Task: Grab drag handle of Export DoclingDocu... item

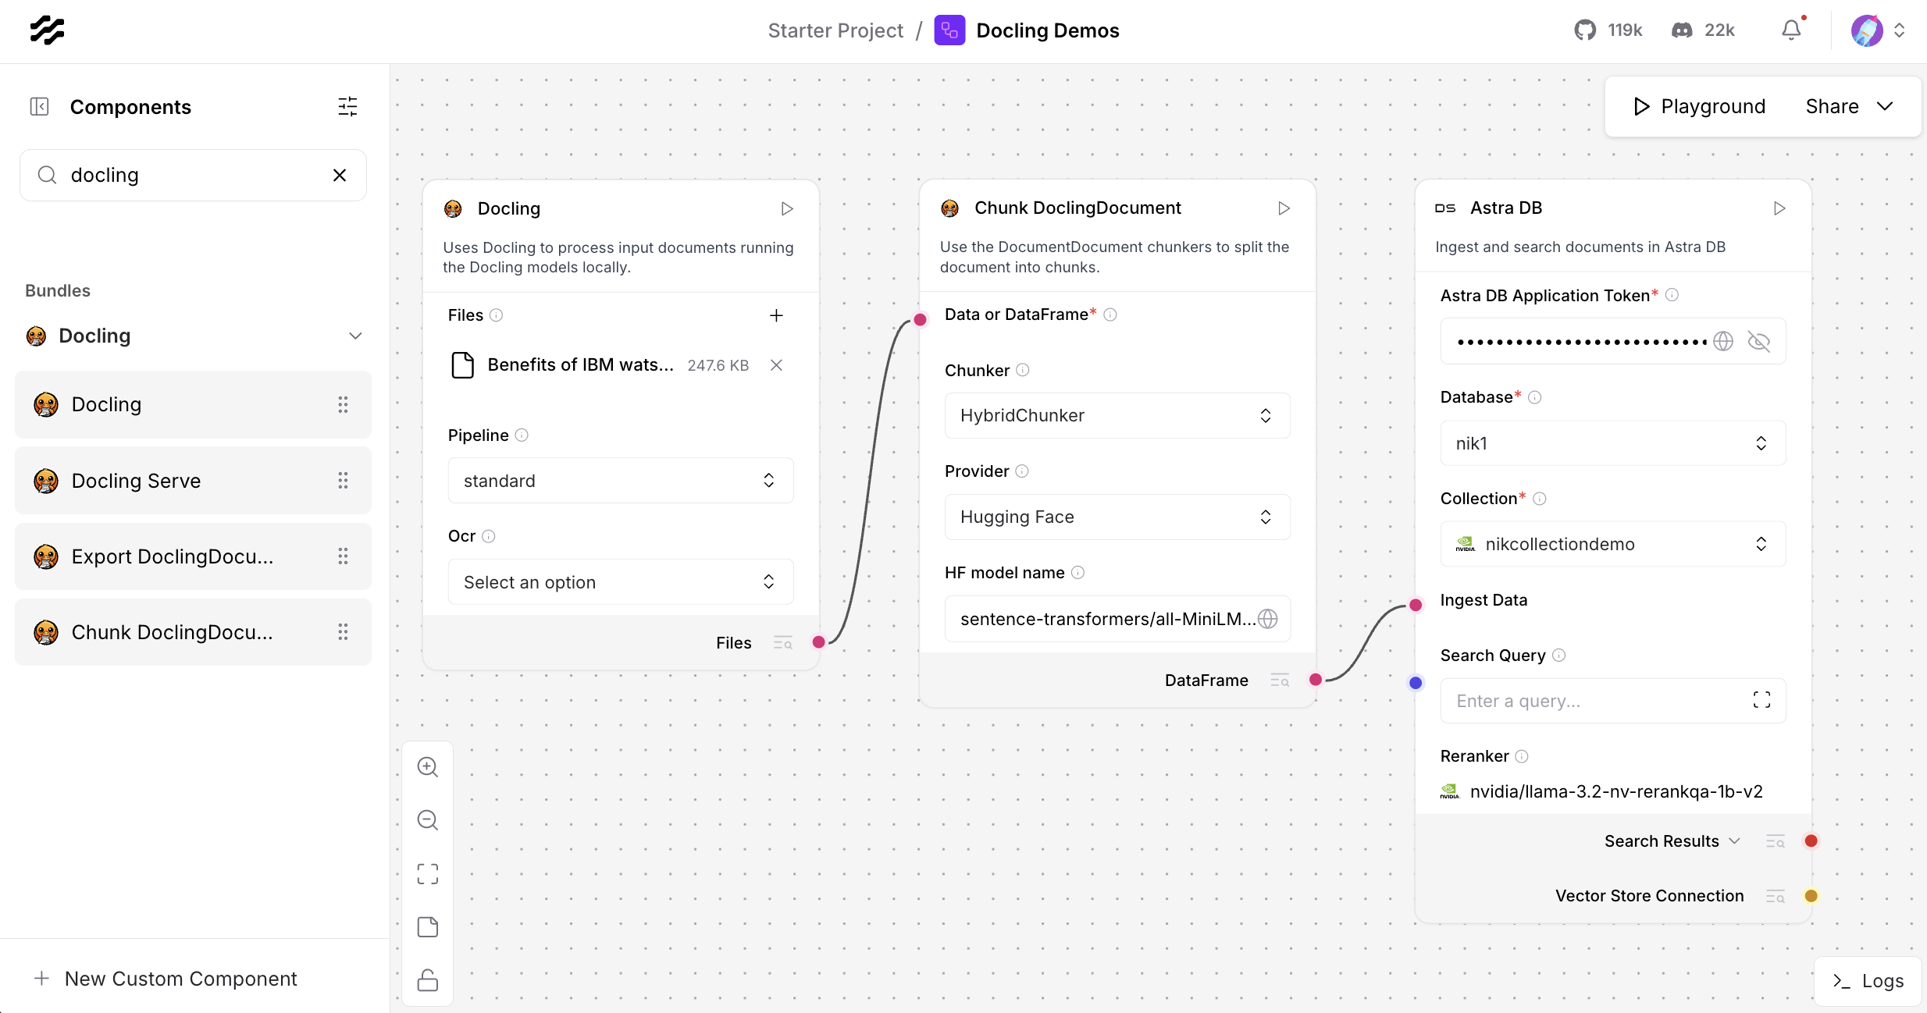Action: tap(343, 556)
